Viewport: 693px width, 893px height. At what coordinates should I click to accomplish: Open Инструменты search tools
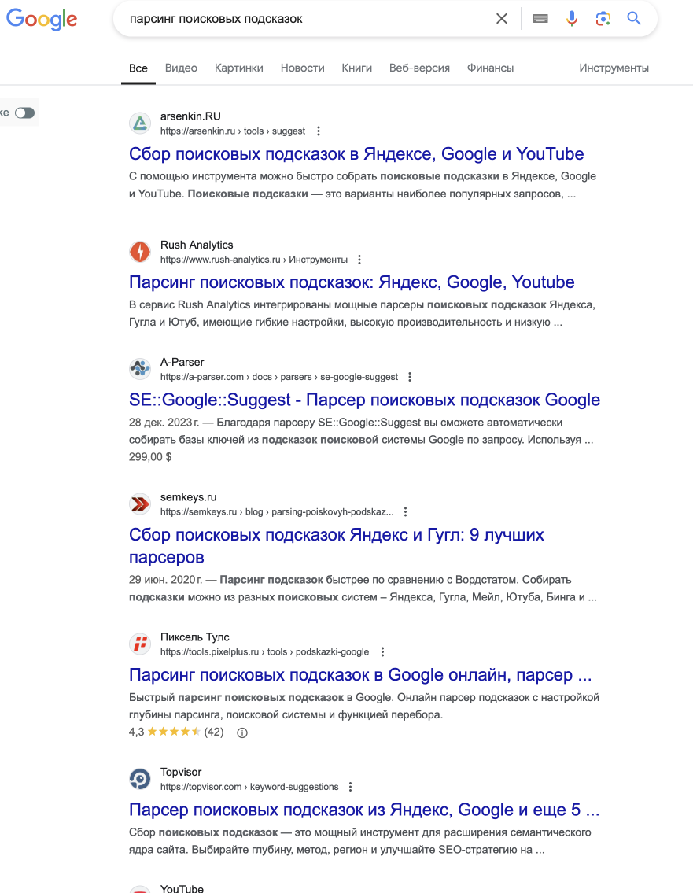click(x=614, y=68)
